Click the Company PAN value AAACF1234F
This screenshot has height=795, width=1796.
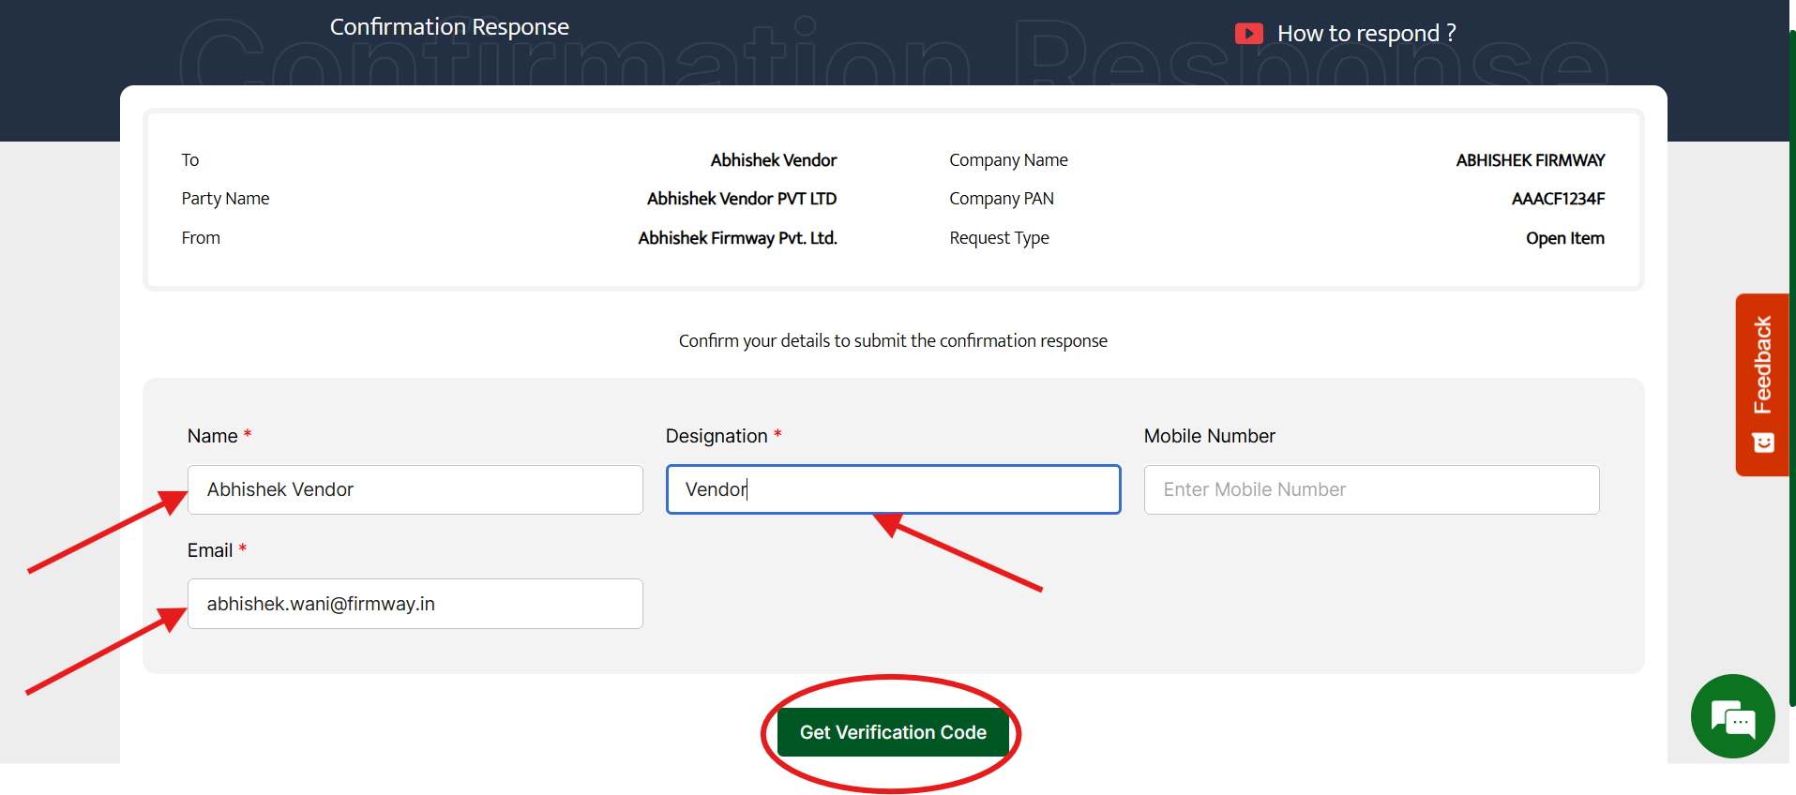coord(1557,199)
